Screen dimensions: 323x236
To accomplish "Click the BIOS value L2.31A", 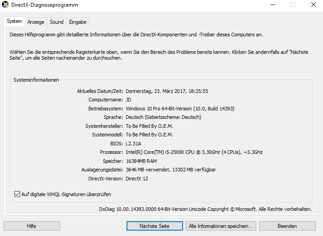I will (x=133, y=144).
